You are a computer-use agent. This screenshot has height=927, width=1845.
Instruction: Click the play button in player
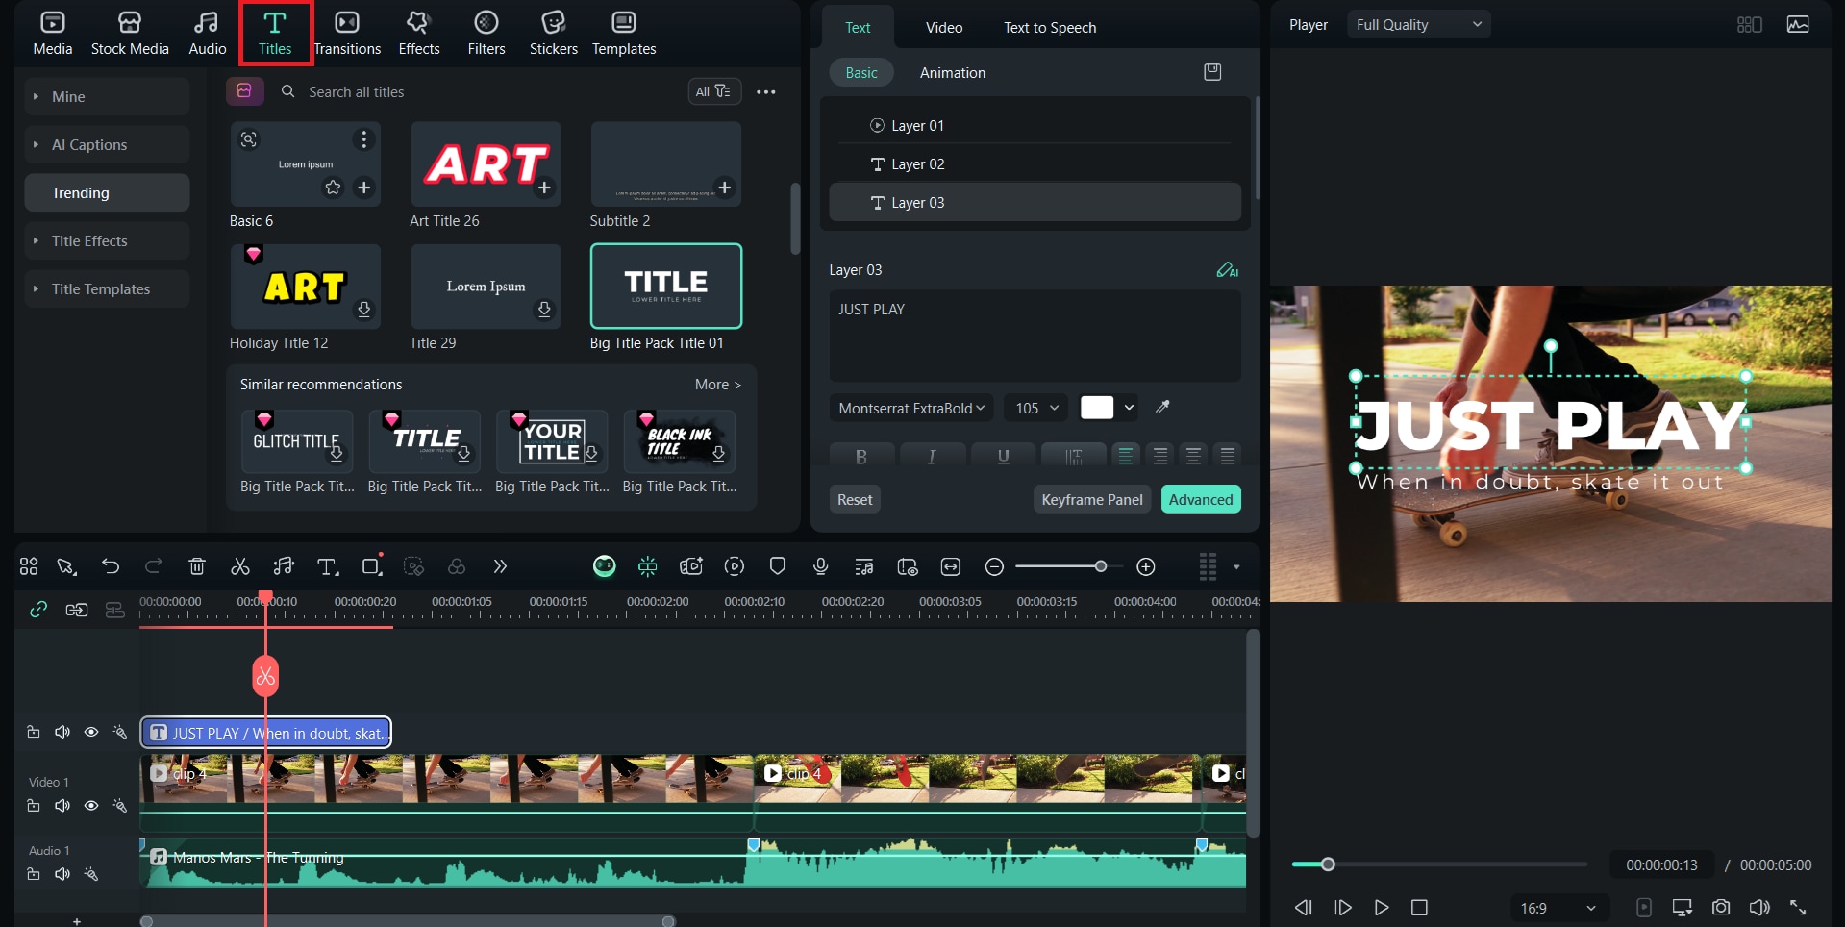click(1382, 907)
